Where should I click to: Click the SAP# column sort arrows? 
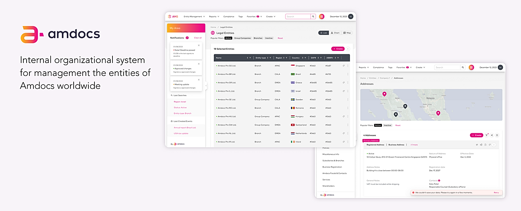point(318,58)
